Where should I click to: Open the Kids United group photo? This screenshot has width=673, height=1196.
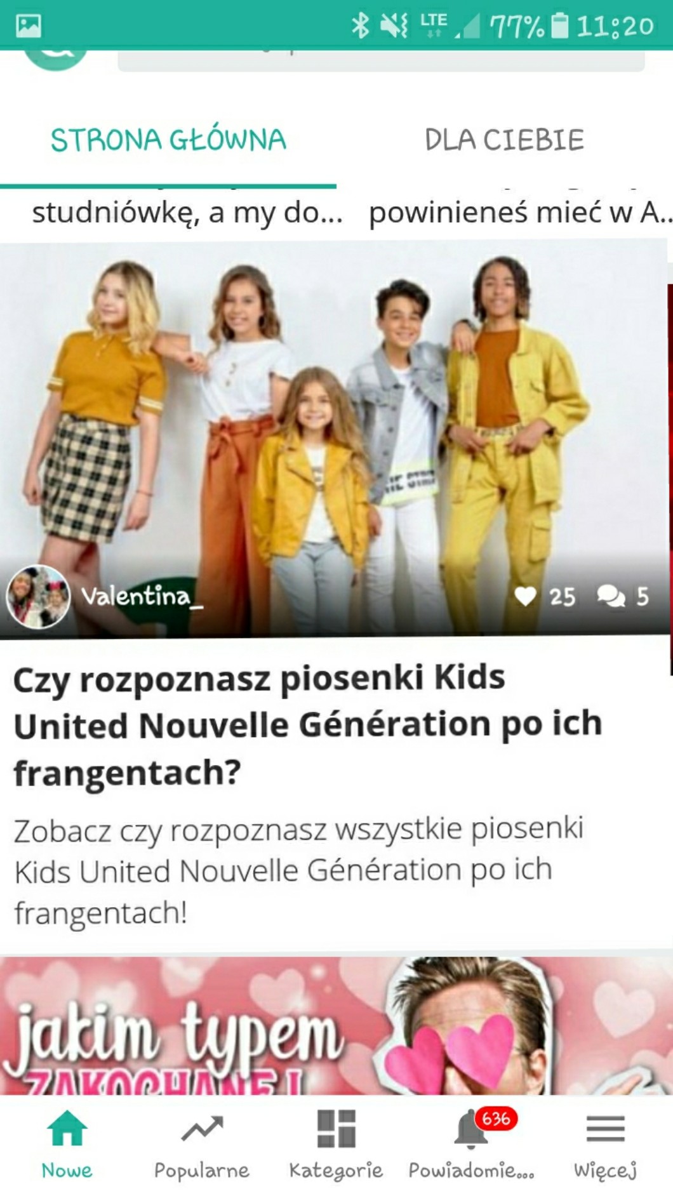pyautogui.click(x=335, y=438)
